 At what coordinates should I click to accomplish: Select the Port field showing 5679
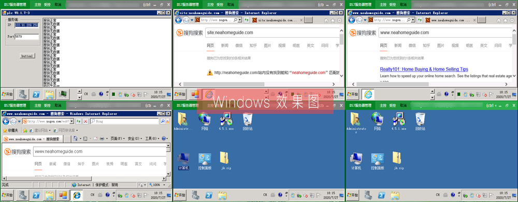[x=27, y=37]
